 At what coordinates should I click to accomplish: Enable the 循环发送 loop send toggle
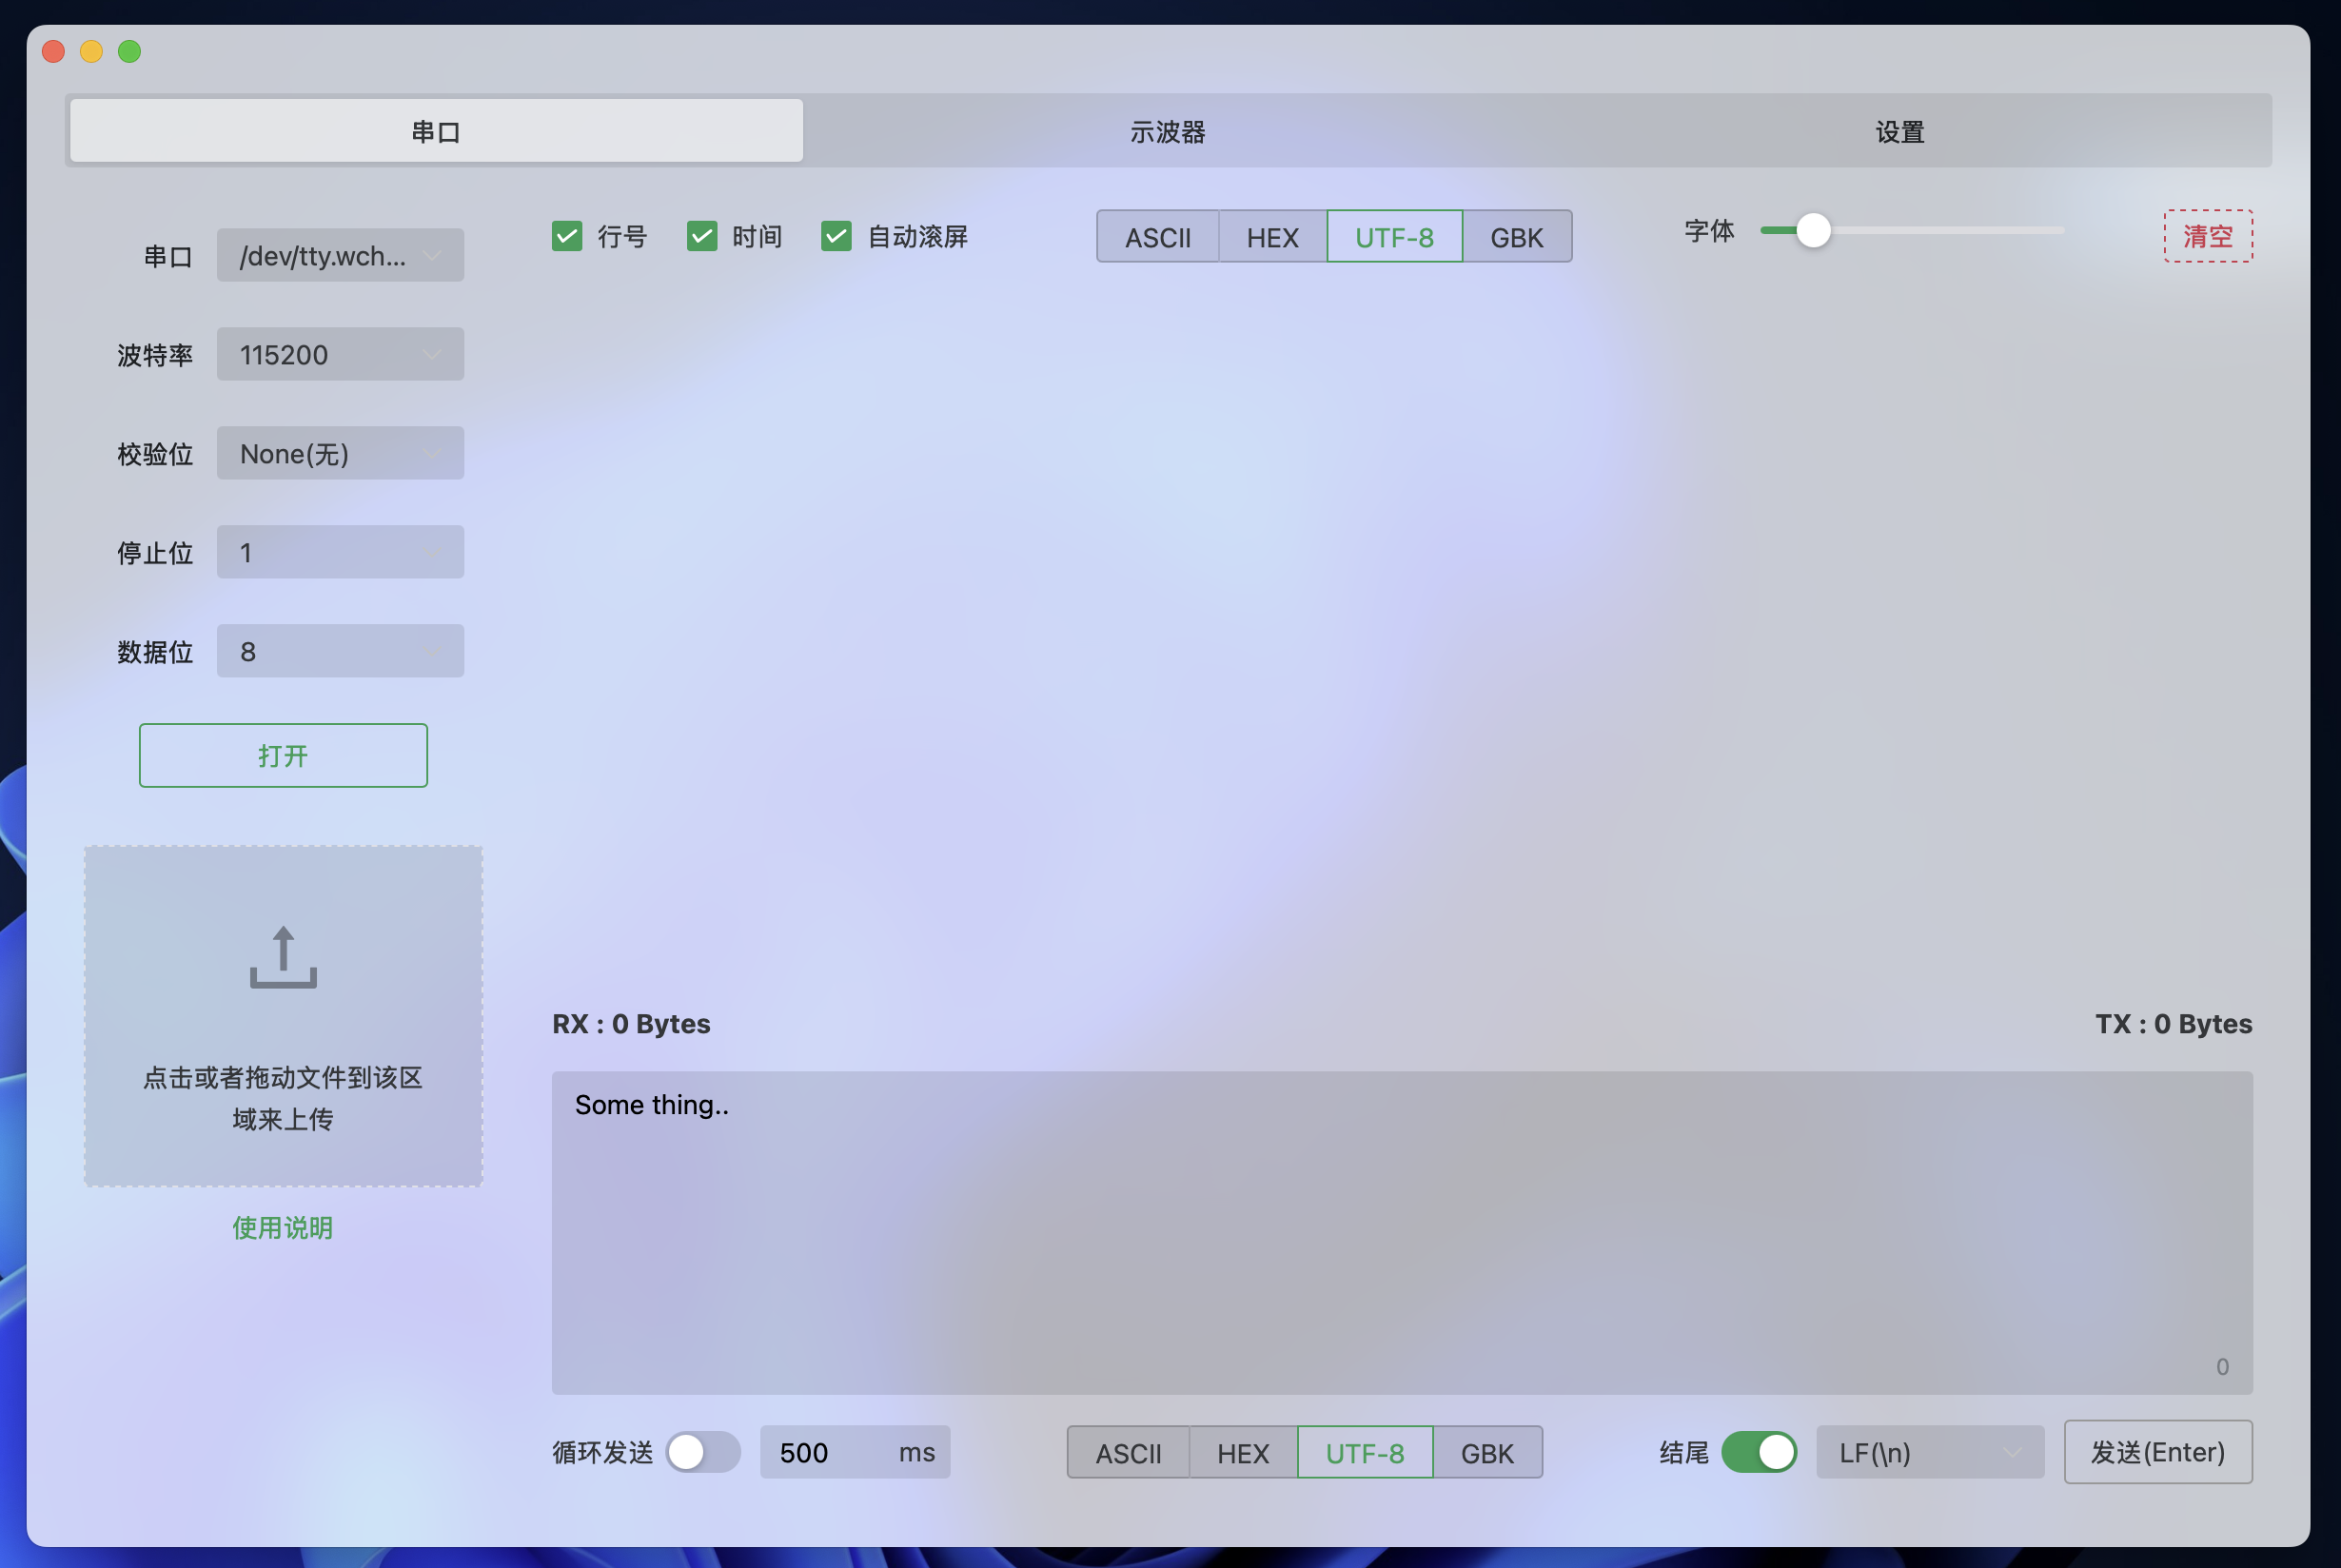point(701,1452)
